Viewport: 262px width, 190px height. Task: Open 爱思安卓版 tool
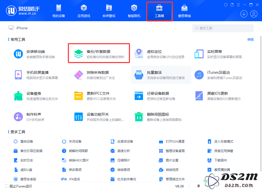[x=25, y=179]
